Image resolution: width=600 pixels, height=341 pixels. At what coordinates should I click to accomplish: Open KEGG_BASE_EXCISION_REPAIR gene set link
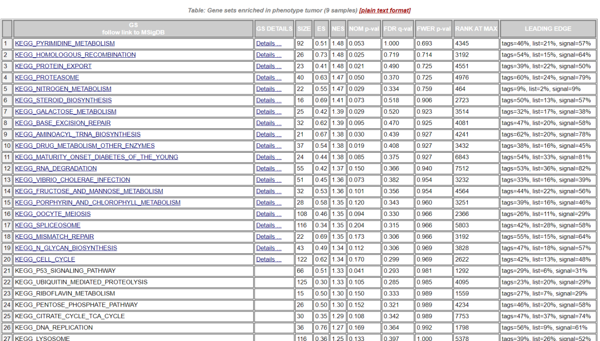point(63,123)
